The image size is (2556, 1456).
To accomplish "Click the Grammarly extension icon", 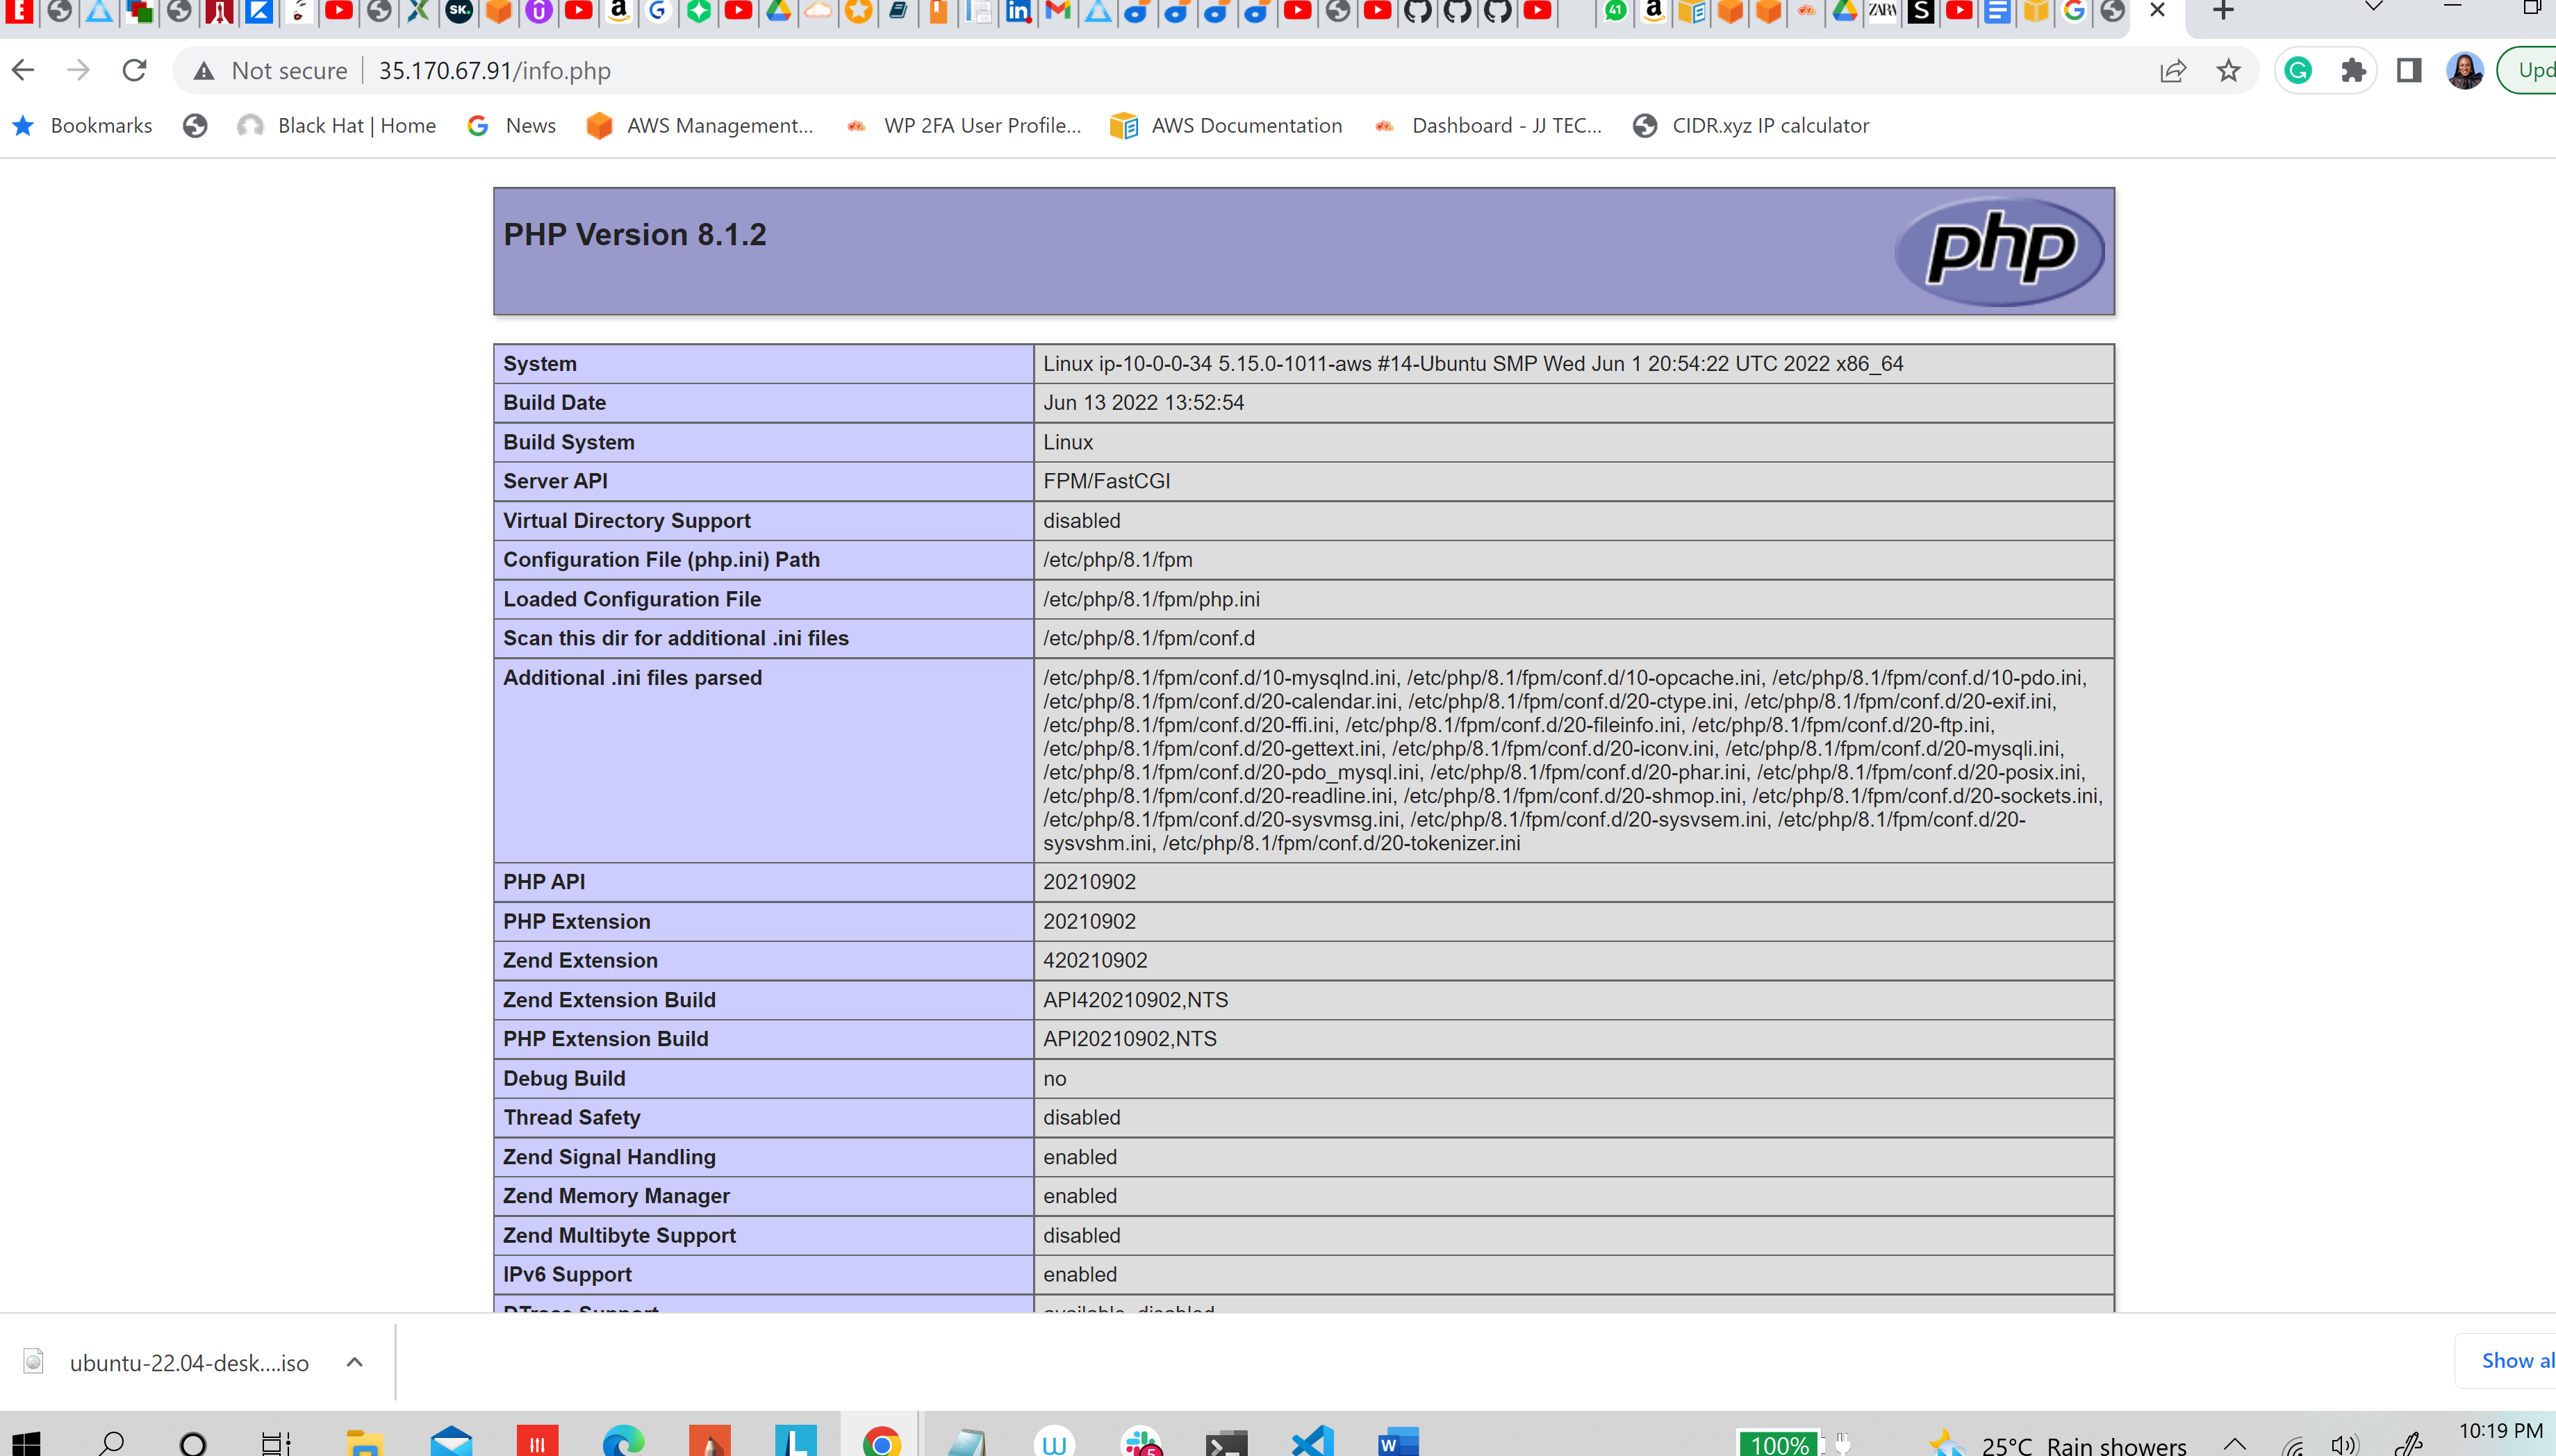I will pyautogui.click(x=2298, y=70).
